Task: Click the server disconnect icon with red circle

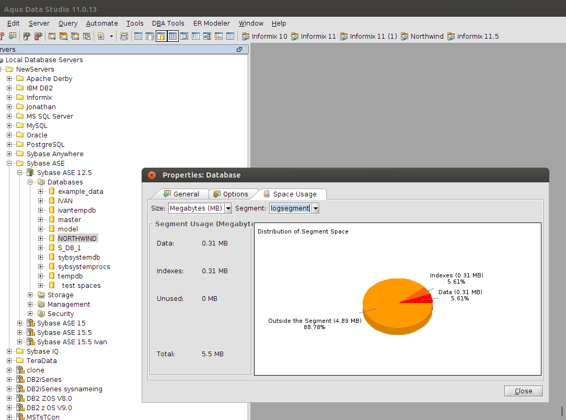Action: point(38,36)
